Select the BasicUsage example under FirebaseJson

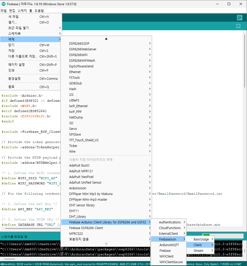coord(202,239)
